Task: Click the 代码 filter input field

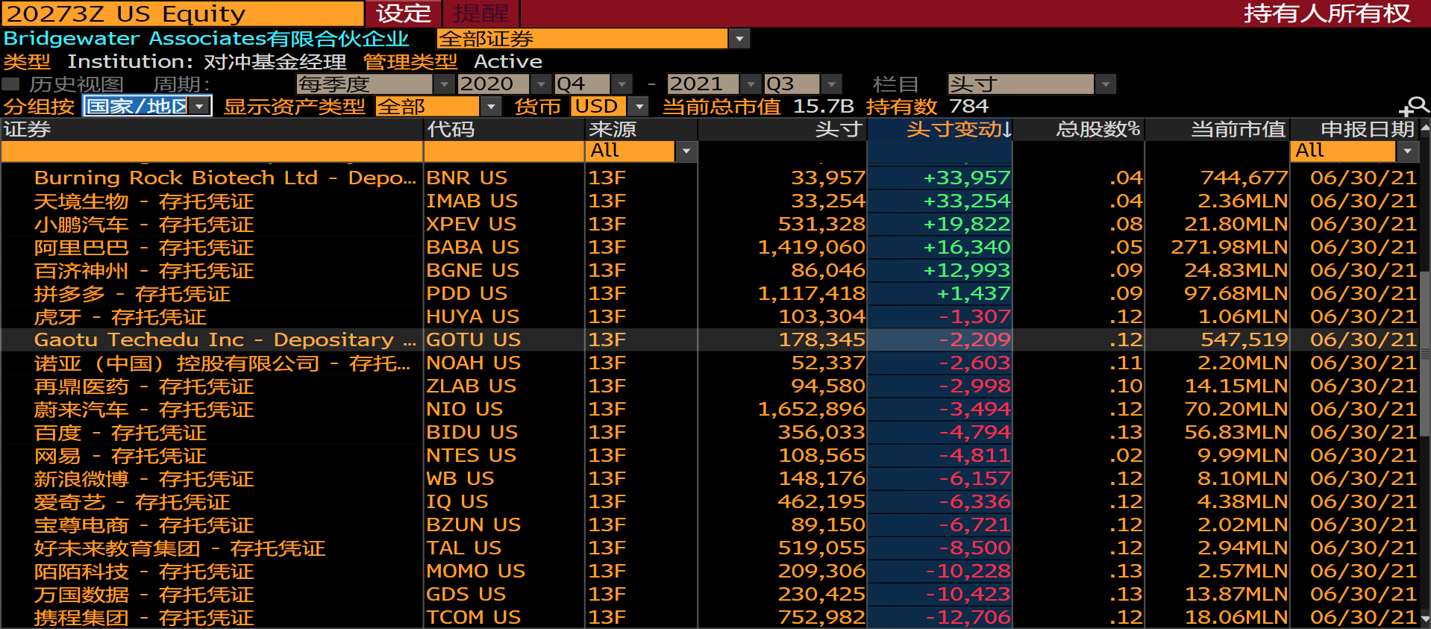Action: 504,151
